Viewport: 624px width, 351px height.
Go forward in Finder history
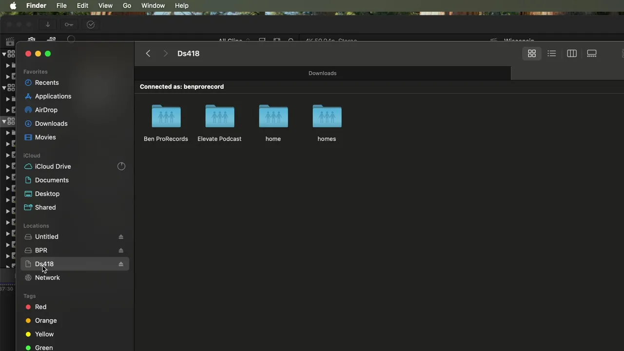tap(165, 54)
